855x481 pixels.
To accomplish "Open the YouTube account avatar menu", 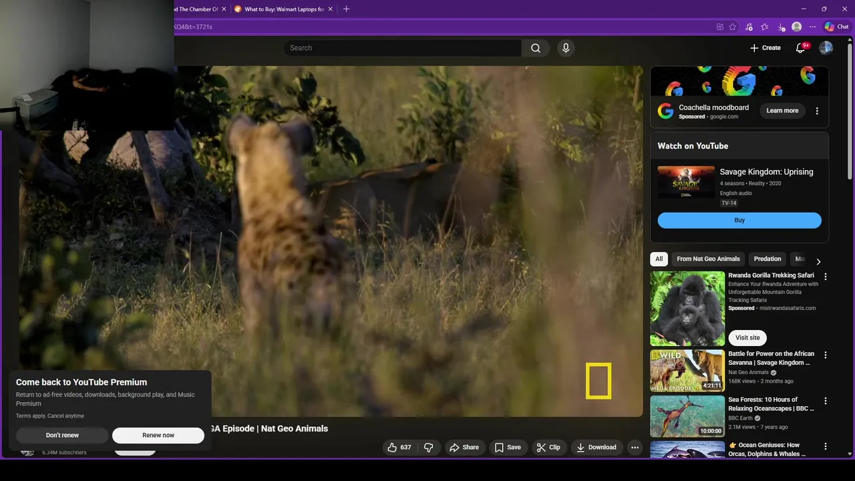I will pos(826,48).
